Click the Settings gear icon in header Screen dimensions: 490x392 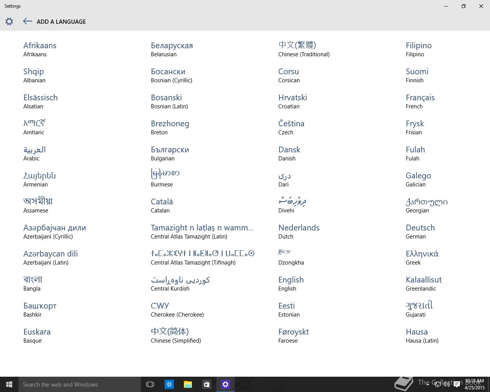pos(9,21)
